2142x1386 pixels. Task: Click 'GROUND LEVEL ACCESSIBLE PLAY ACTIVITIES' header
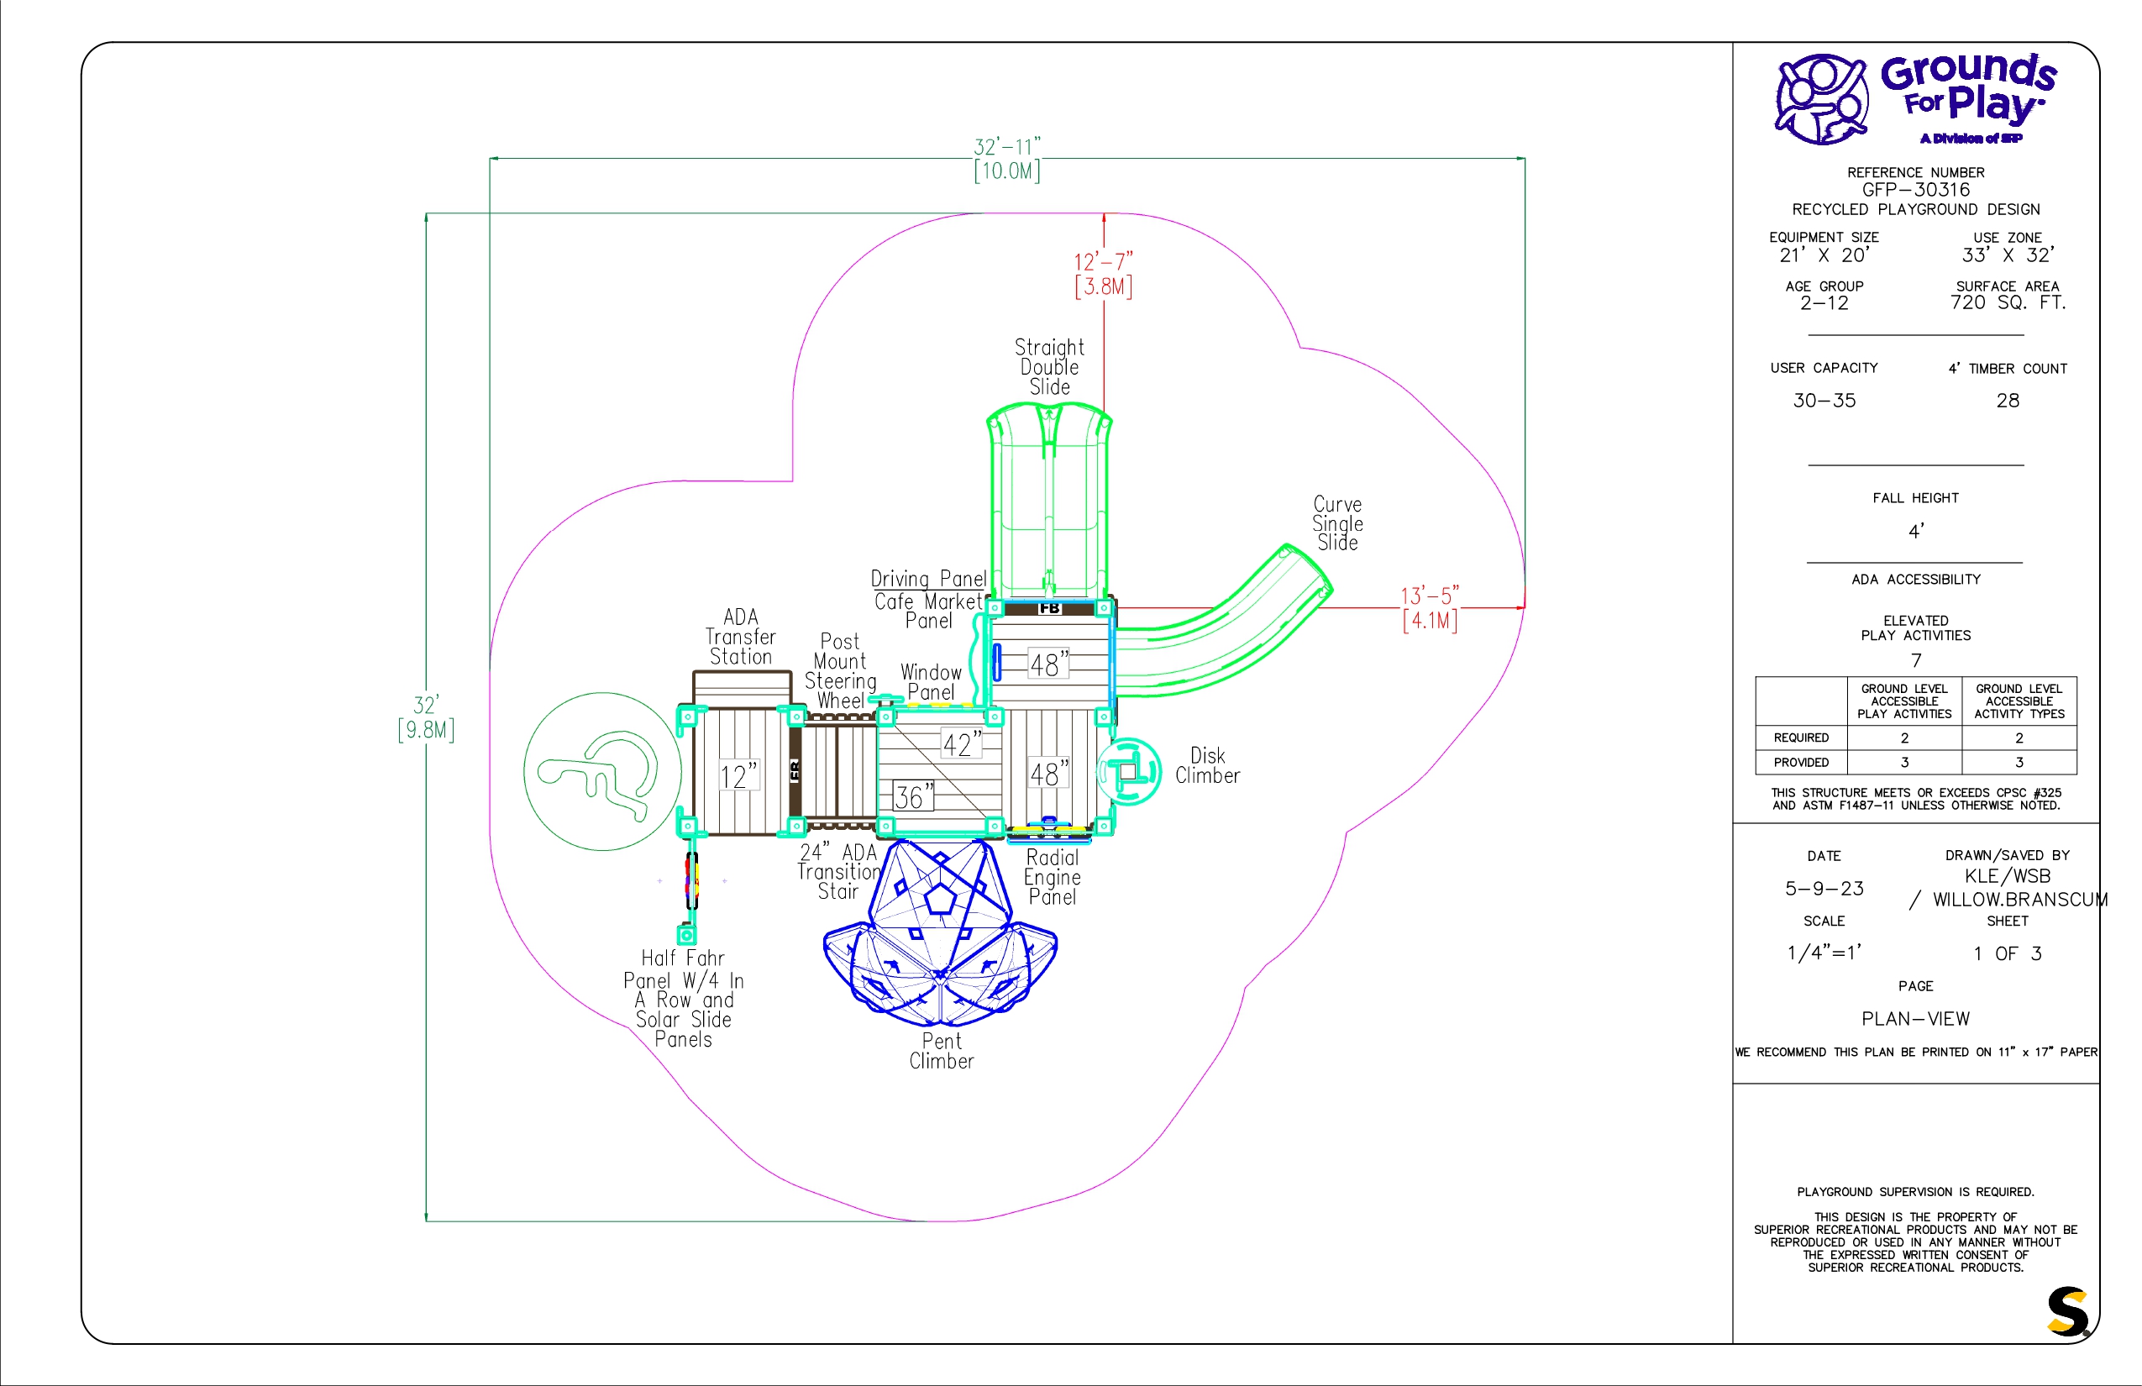1904,701
